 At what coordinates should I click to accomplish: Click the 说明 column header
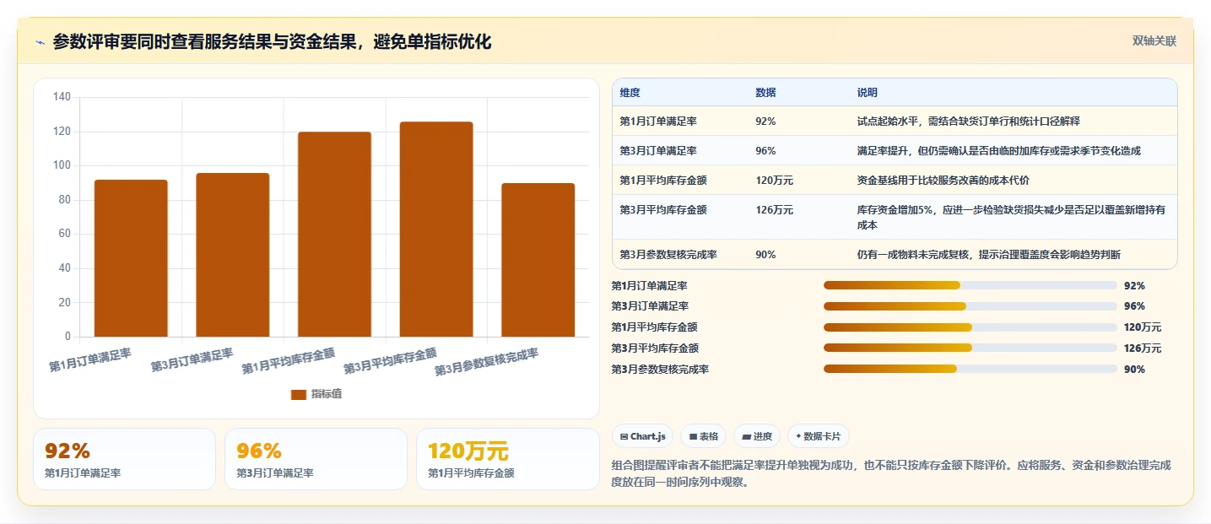[x=867, y=93]
